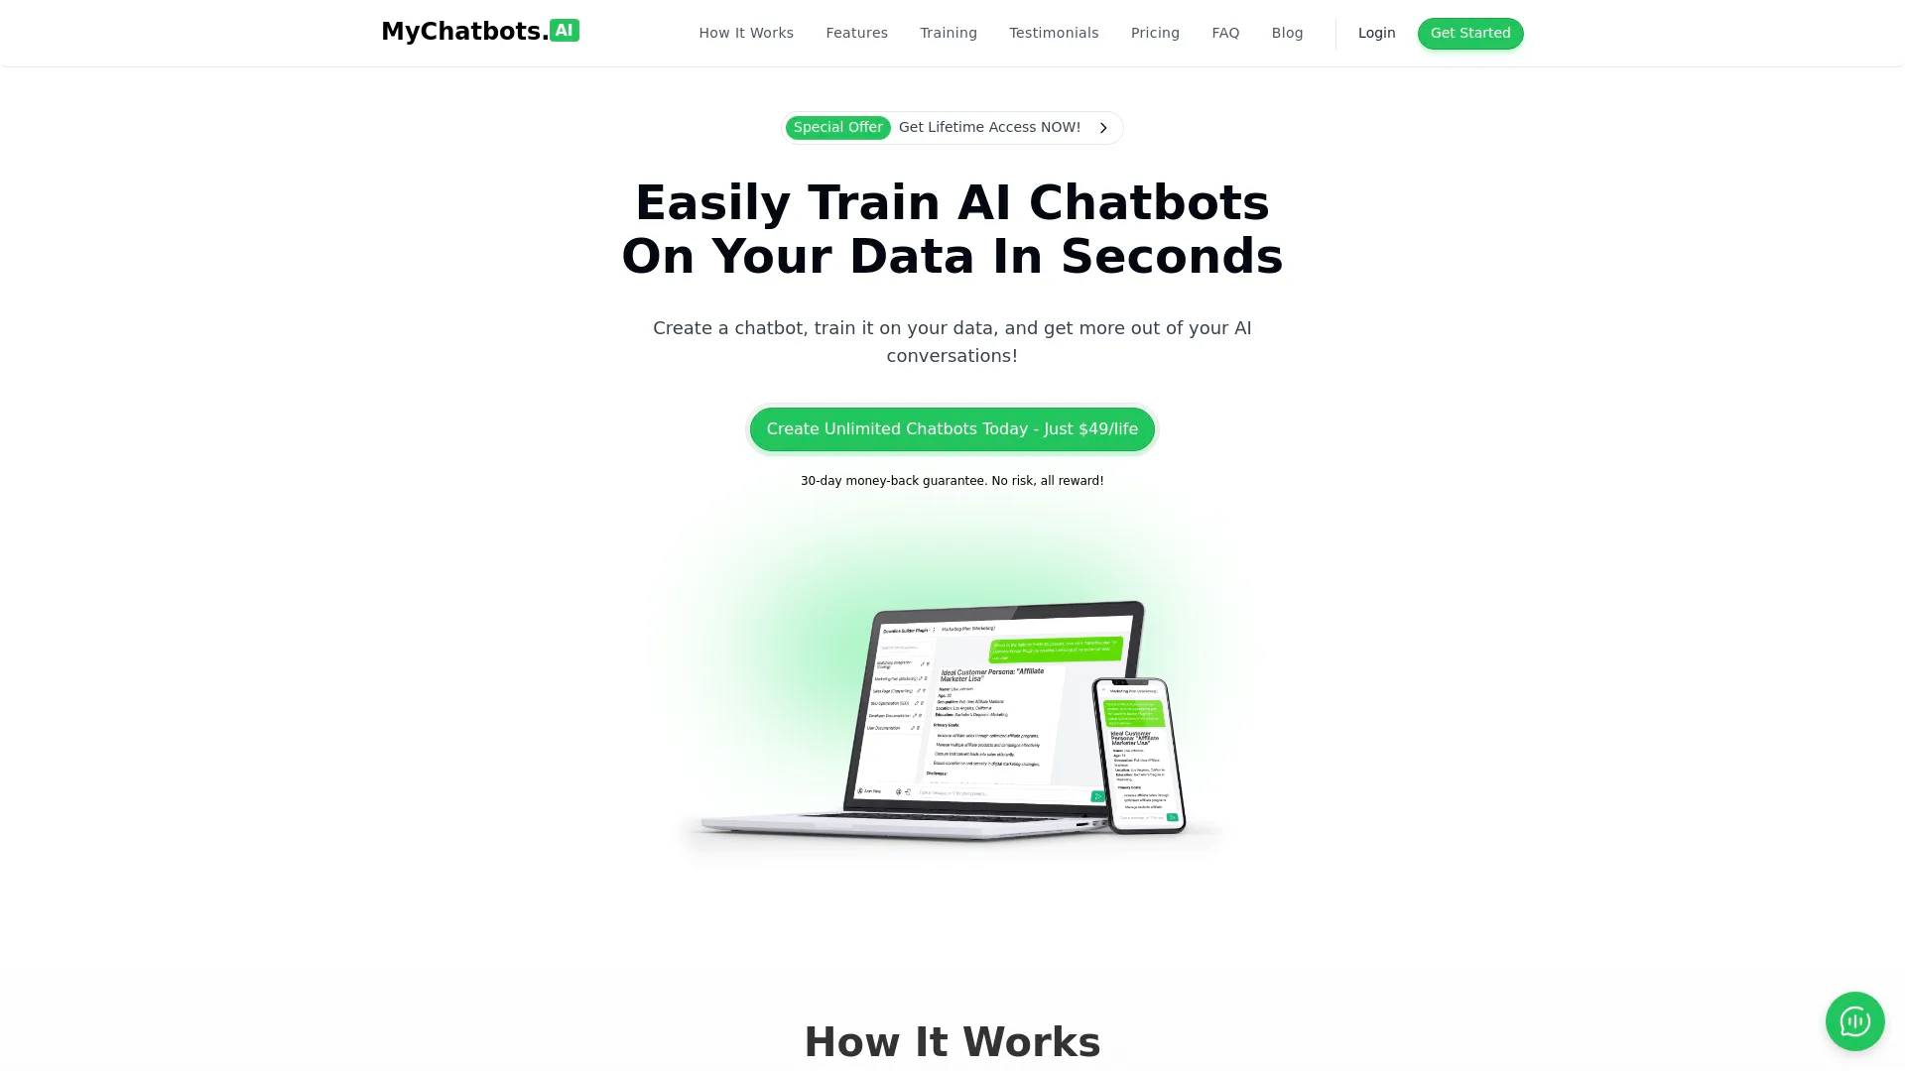The height and width of the screenshot is (1071, 1905).
Task: Click the 30-day money-back guarantee text
Action: 952,480
